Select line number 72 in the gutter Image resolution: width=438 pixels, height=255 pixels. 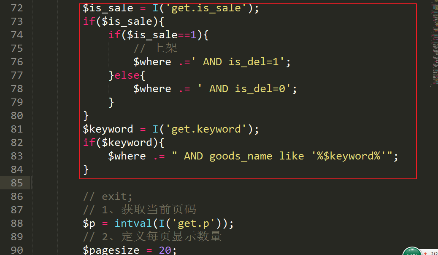[16, 8]
